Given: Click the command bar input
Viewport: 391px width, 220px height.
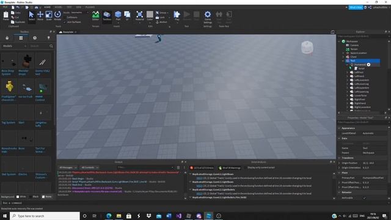Looking at the screenshot, I should (195, 203).
